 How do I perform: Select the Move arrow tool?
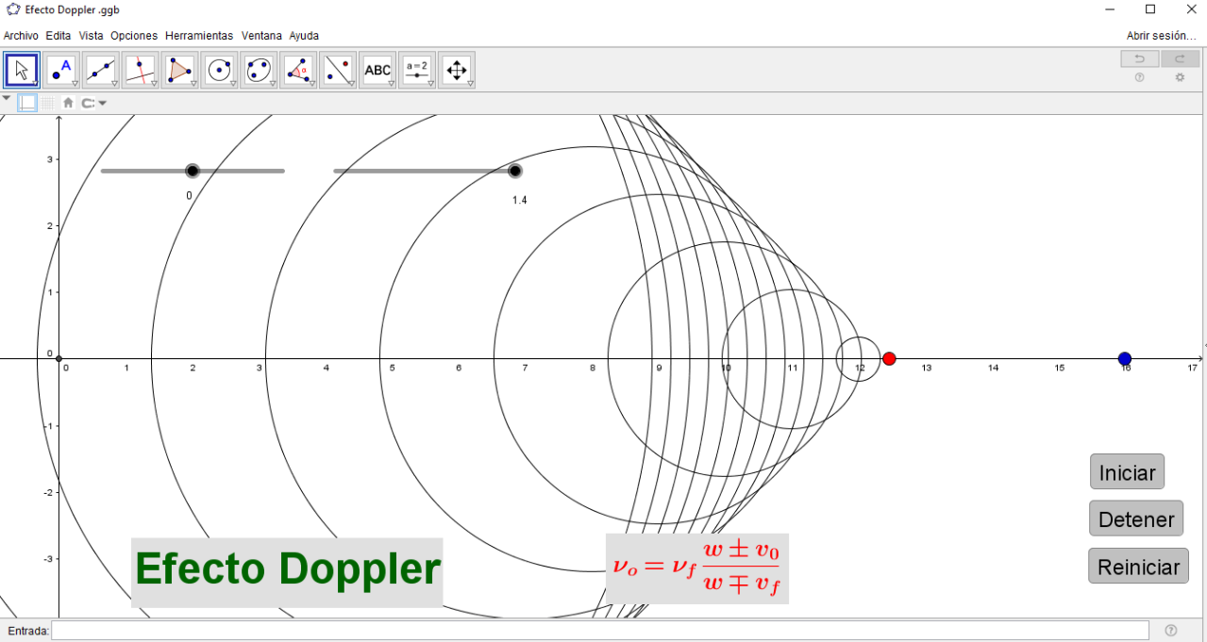tap(22, 70)
